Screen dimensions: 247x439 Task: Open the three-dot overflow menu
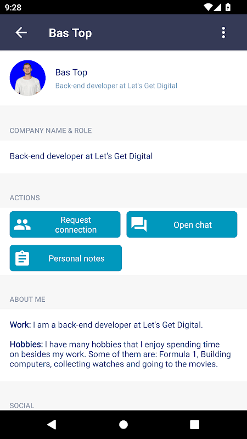(x=223, y=33)
